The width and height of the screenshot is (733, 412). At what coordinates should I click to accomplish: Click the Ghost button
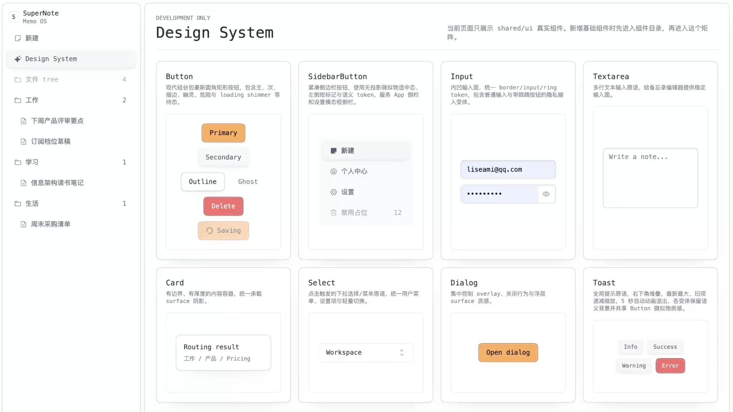[248, 182]
